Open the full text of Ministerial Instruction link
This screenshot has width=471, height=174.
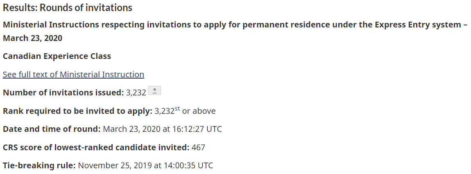pyautogui.click(x=73, y=75)
